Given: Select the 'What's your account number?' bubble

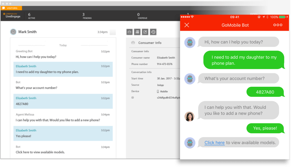Looking at the screenshot, I should (x=238, y=78).
